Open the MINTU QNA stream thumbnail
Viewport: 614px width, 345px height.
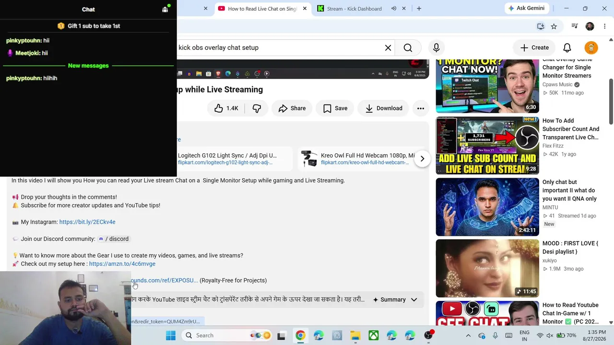(487, 207)
